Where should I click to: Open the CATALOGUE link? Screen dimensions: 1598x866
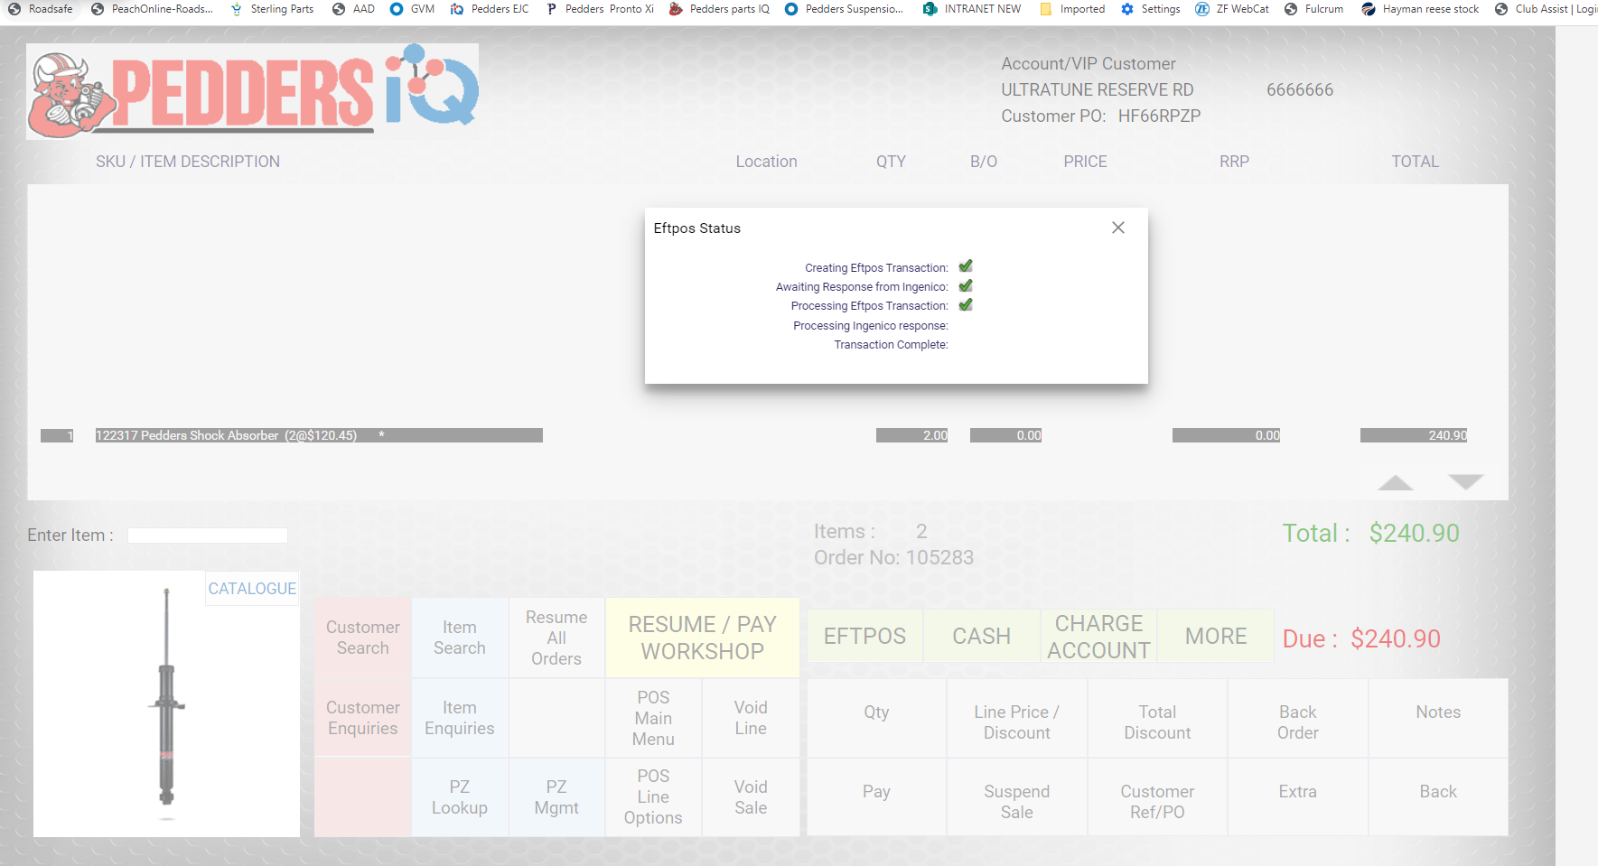pyautogui.click(x=252, y=589)
